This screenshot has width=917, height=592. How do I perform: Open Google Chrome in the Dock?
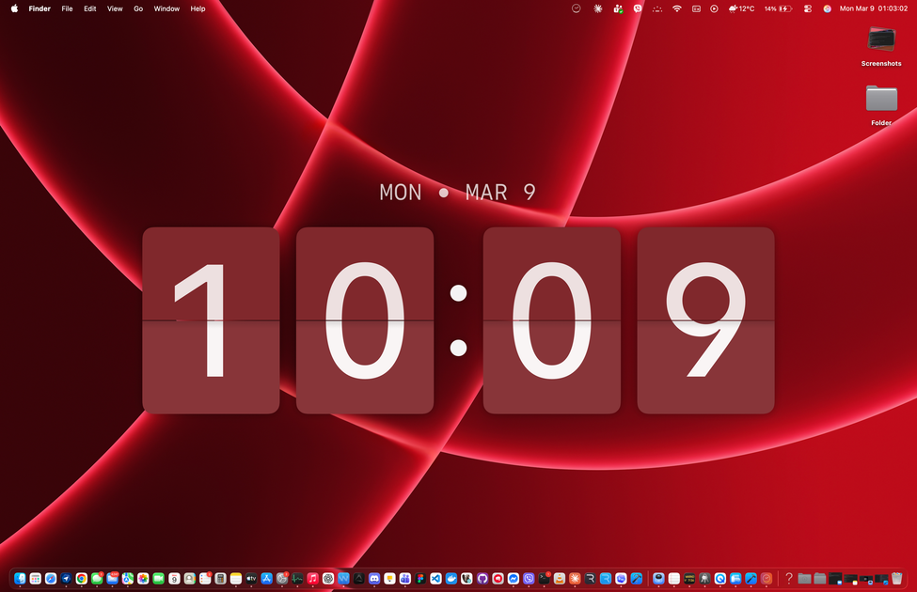tap(82, 579)
